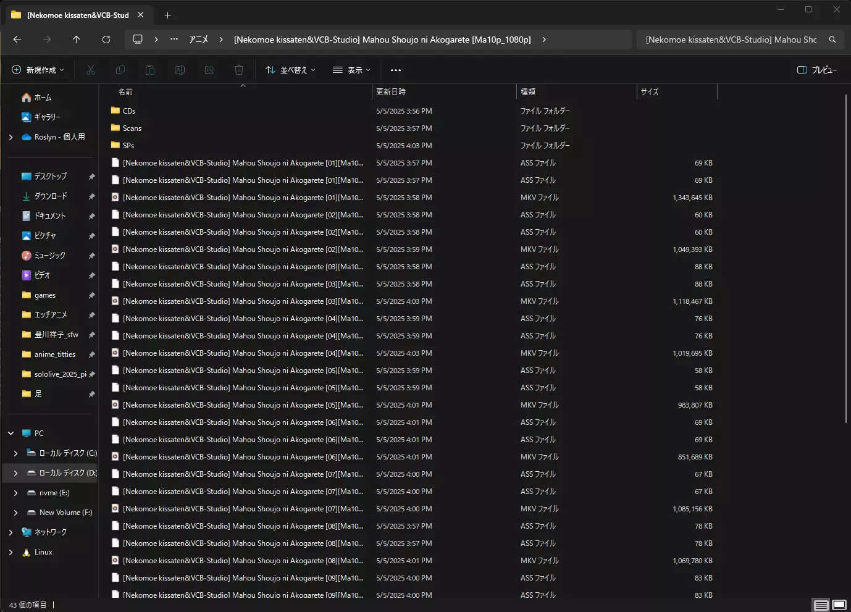This screenshot has height=612, width=851.
Task: Open デスクトップ quick access folder
Action: tap(44, 177)
